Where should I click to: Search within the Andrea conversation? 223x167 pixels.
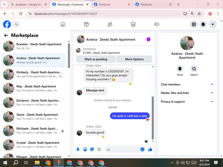(194, 69)
